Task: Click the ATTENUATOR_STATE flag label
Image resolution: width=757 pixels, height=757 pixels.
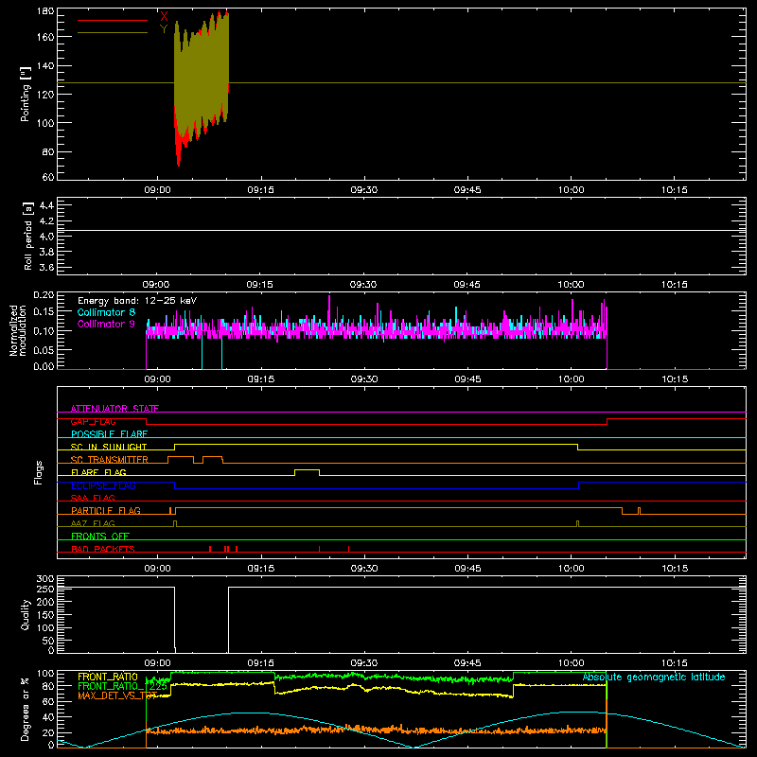Action: coord(114,409)
